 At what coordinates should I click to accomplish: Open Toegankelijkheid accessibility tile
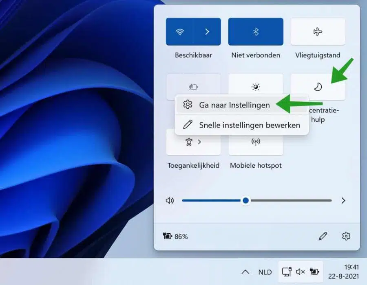[x=189, y=142]
